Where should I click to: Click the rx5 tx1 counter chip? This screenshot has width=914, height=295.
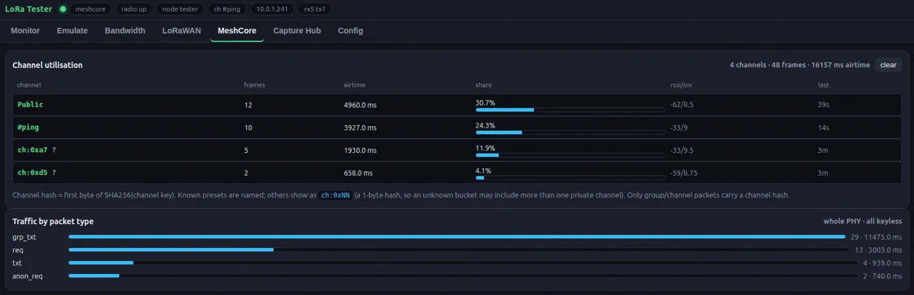pyautogui.click(x=315, y=9)
